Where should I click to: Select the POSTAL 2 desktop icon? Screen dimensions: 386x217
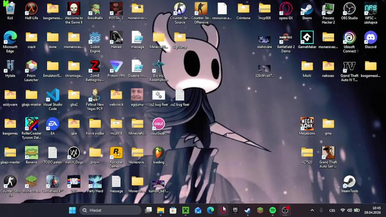pyautogui.click(x=116, y=11)
